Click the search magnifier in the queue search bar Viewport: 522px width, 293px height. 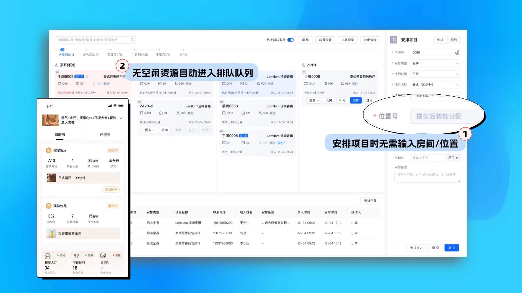click(132, 40)
